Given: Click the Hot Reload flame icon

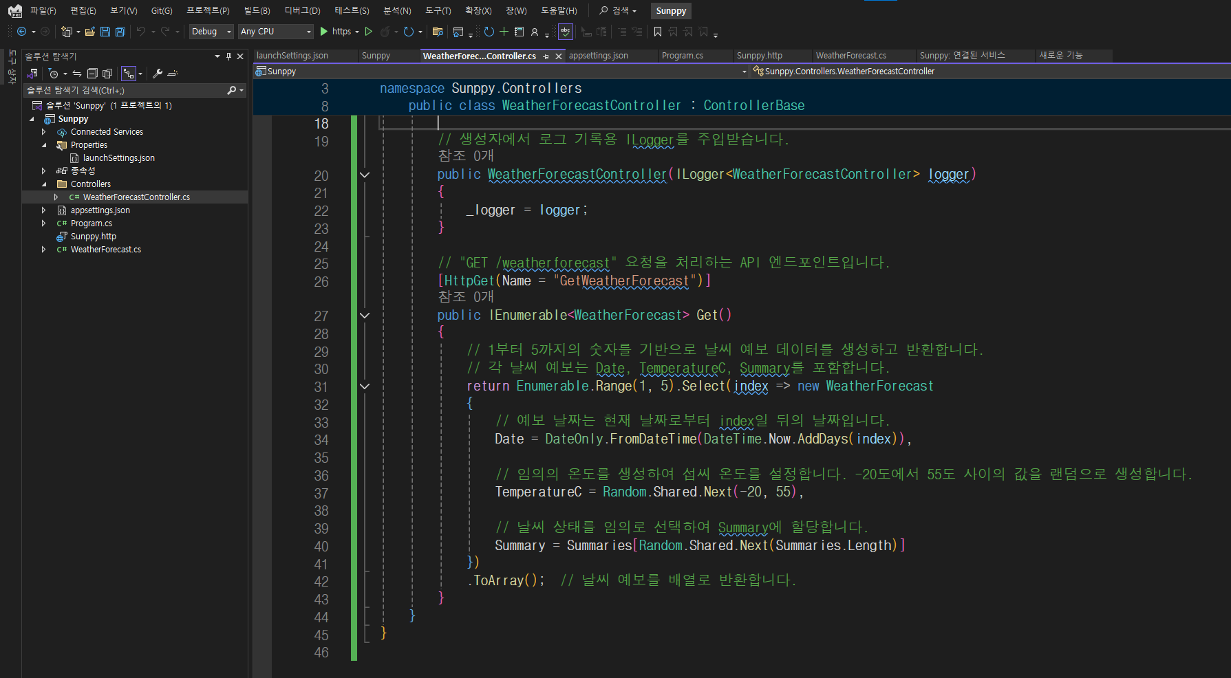Looking at the screenshot, I should (x=385, y=32).
